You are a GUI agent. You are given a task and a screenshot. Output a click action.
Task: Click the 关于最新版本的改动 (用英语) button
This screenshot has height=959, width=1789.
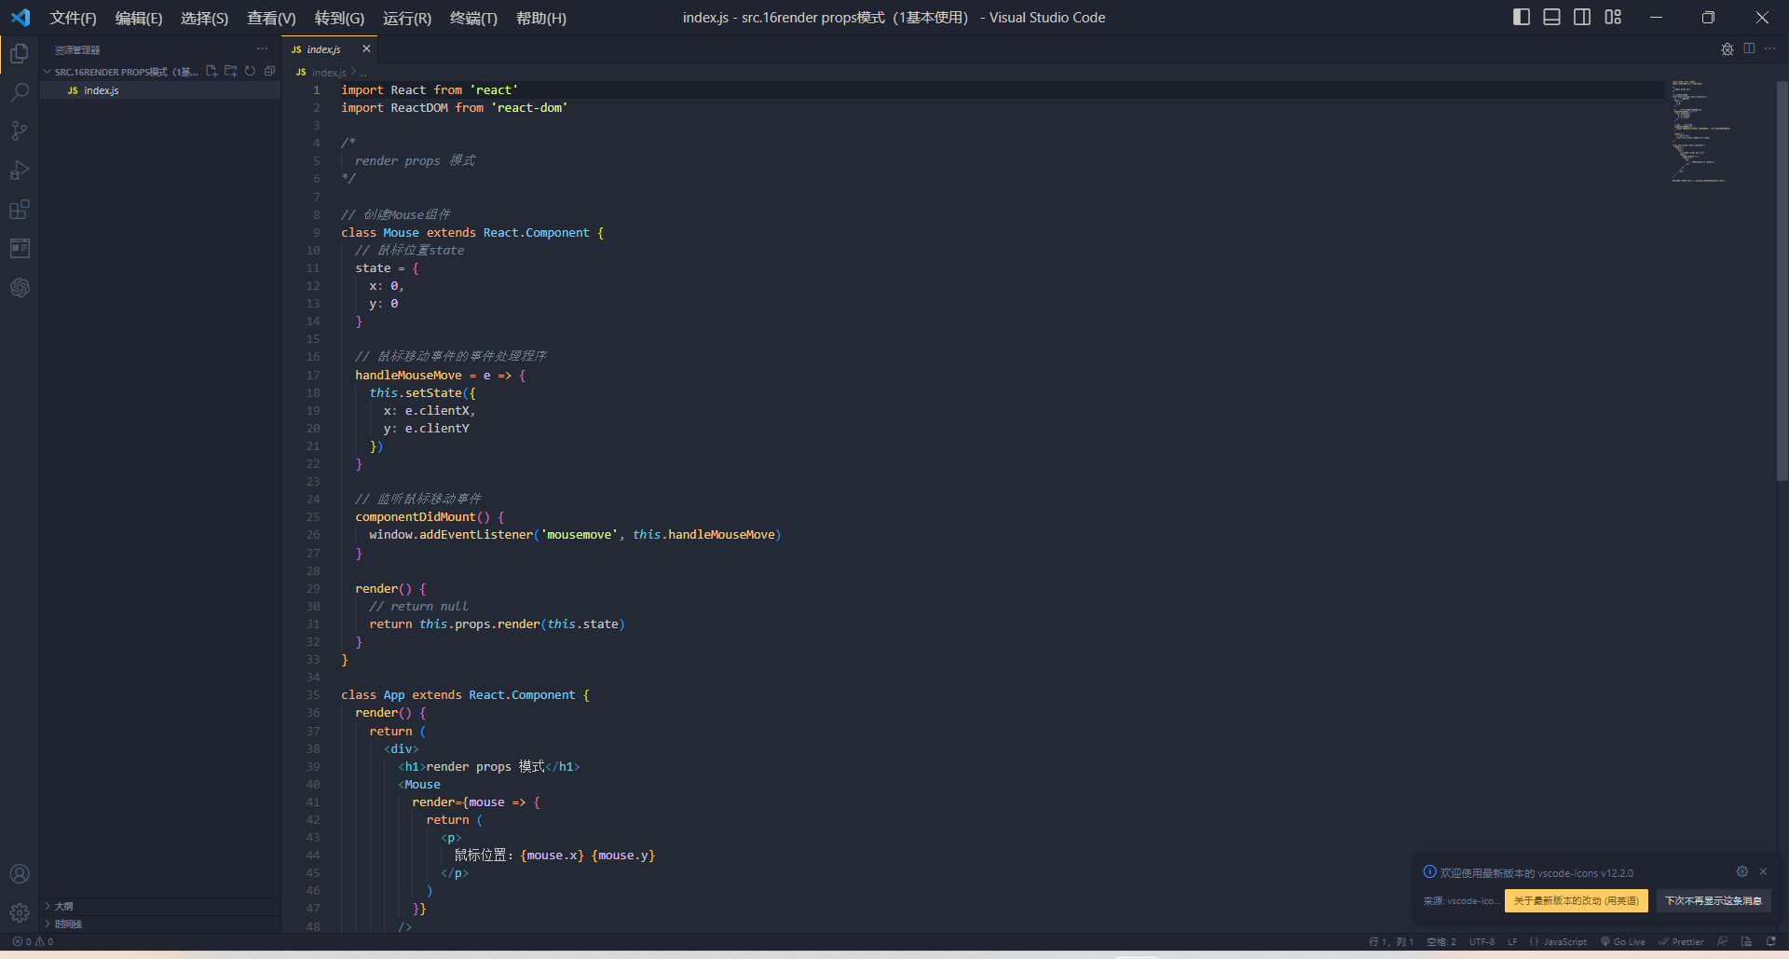[1576, 900]
